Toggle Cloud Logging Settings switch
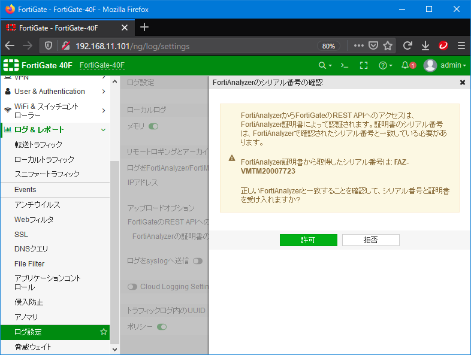Viewport: 471px width, 355px height. point(132,287)
